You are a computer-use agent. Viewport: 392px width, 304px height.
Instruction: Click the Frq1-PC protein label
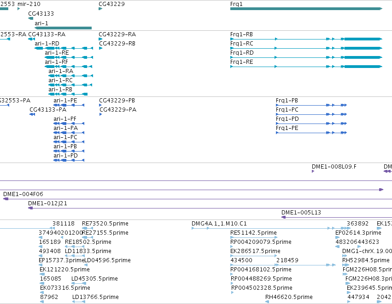click(287, 110)
